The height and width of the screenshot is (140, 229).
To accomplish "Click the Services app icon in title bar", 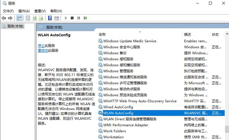I will point(5,3).
